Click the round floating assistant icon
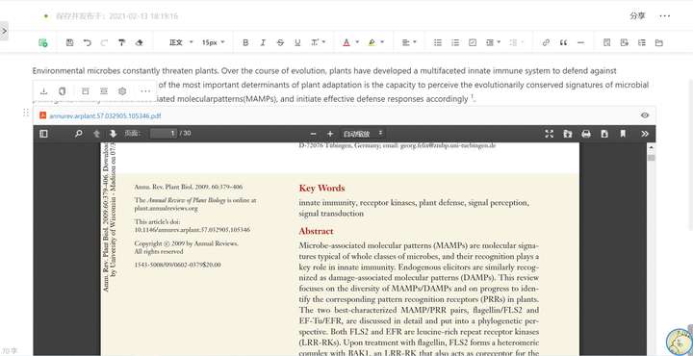Image resolution: width=693 pixels, height=356 pixels. point(679,342)
